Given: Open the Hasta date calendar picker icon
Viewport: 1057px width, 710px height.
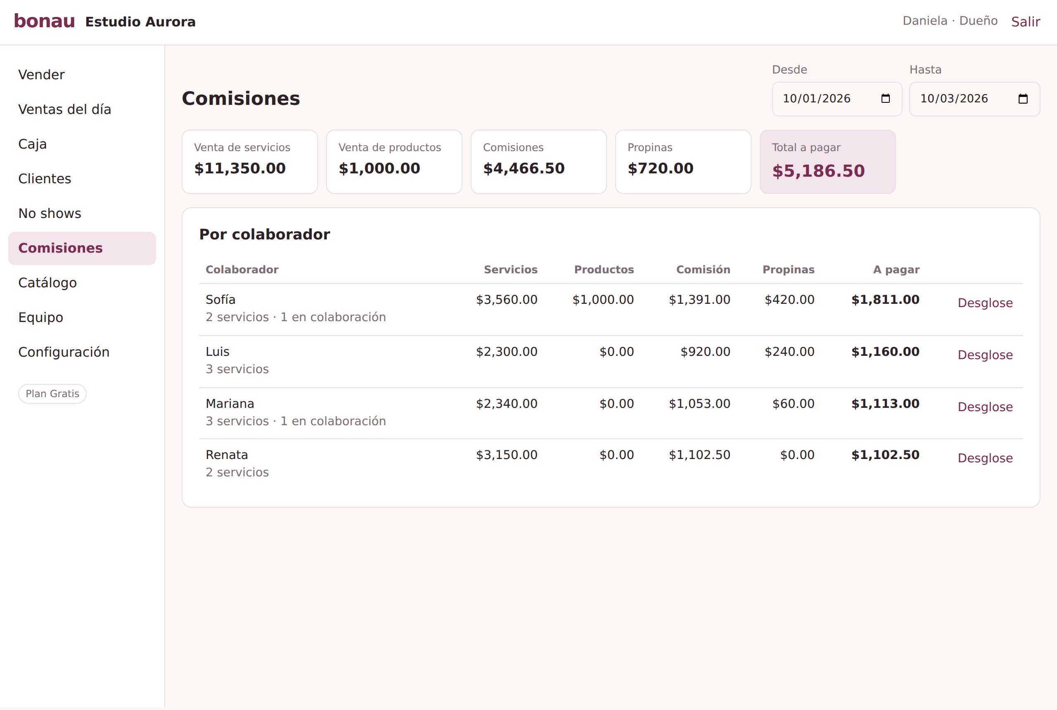Looking at the screenshot, I should 1023,99.
